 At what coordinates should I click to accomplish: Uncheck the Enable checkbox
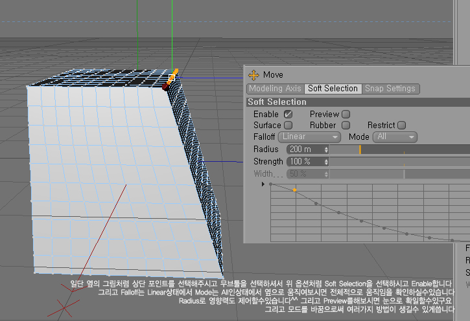288,114
